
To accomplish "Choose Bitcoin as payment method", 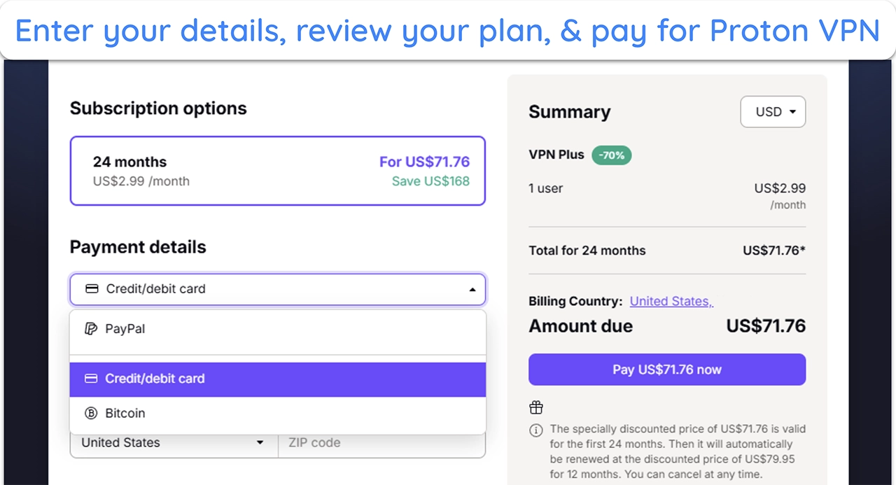I will (278, 414).
